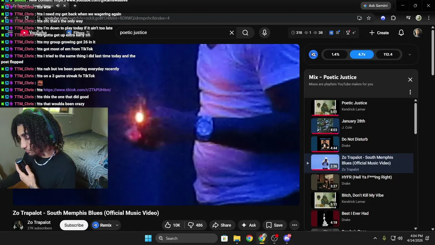Open playlist three-dot options menu
The image size is (435, 245).
[x=410, y=92]
